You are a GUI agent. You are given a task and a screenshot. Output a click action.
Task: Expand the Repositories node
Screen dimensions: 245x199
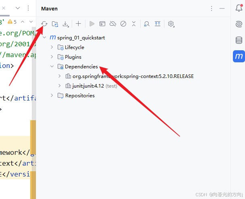(52, 95)
